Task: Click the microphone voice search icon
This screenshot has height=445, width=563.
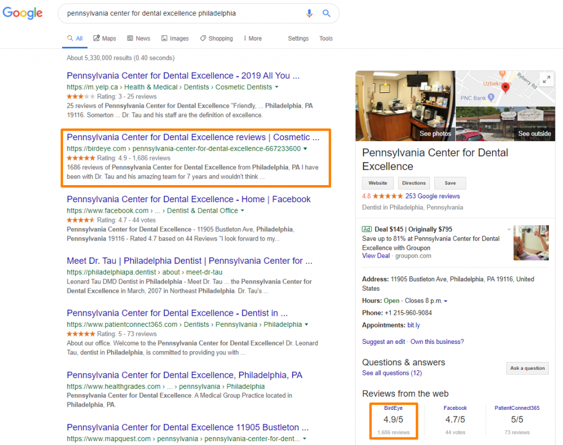Action: (309, 13)
